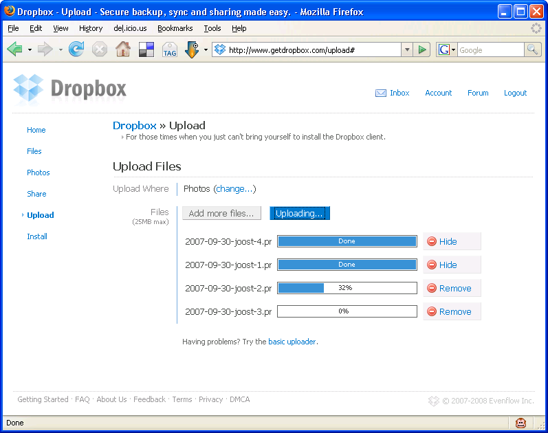
Task: Open Files in the sidebar
Action: pos(34,151)
